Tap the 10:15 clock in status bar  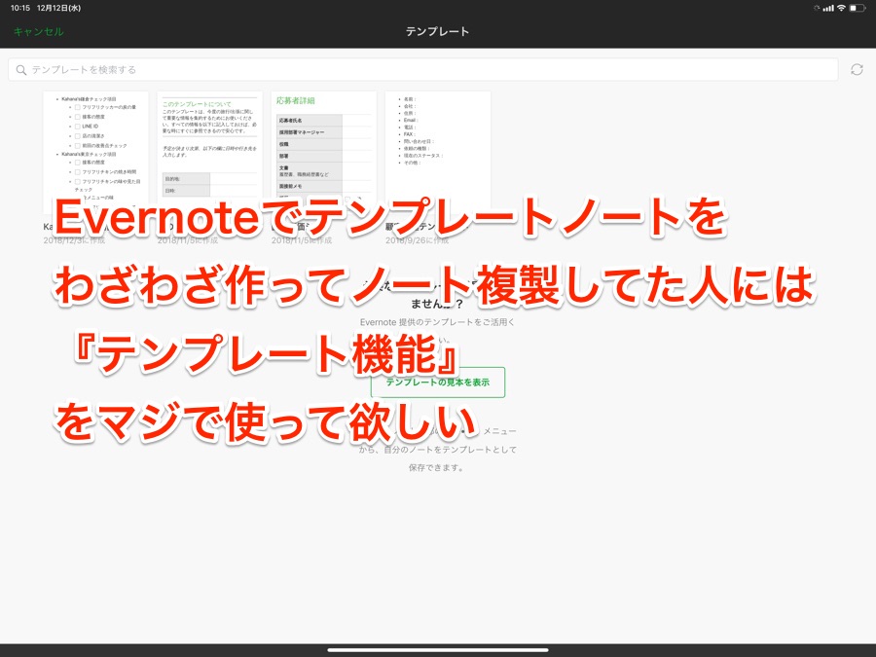tap(20, 8)
